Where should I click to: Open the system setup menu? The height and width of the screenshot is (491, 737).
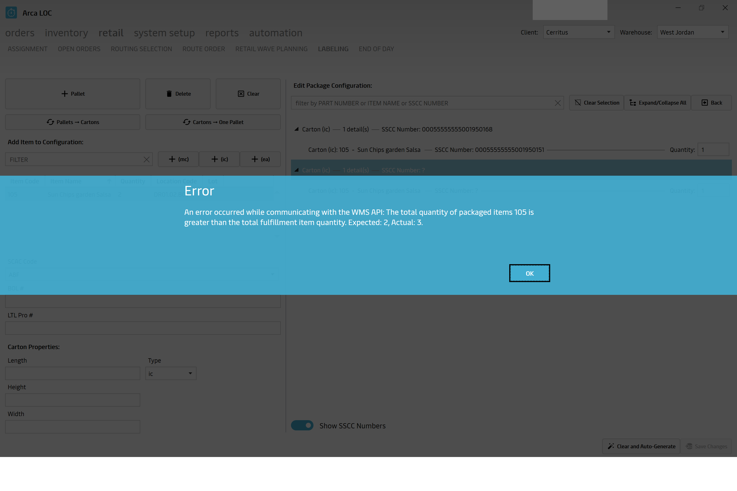pos(164,33)
